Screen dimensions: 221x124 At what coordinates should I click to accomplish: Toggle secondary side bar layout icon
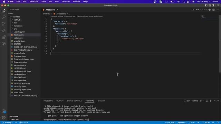213,6
